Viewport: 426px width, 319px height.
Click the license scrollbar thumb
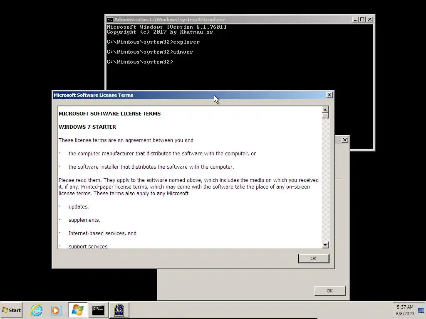point(325,115)
